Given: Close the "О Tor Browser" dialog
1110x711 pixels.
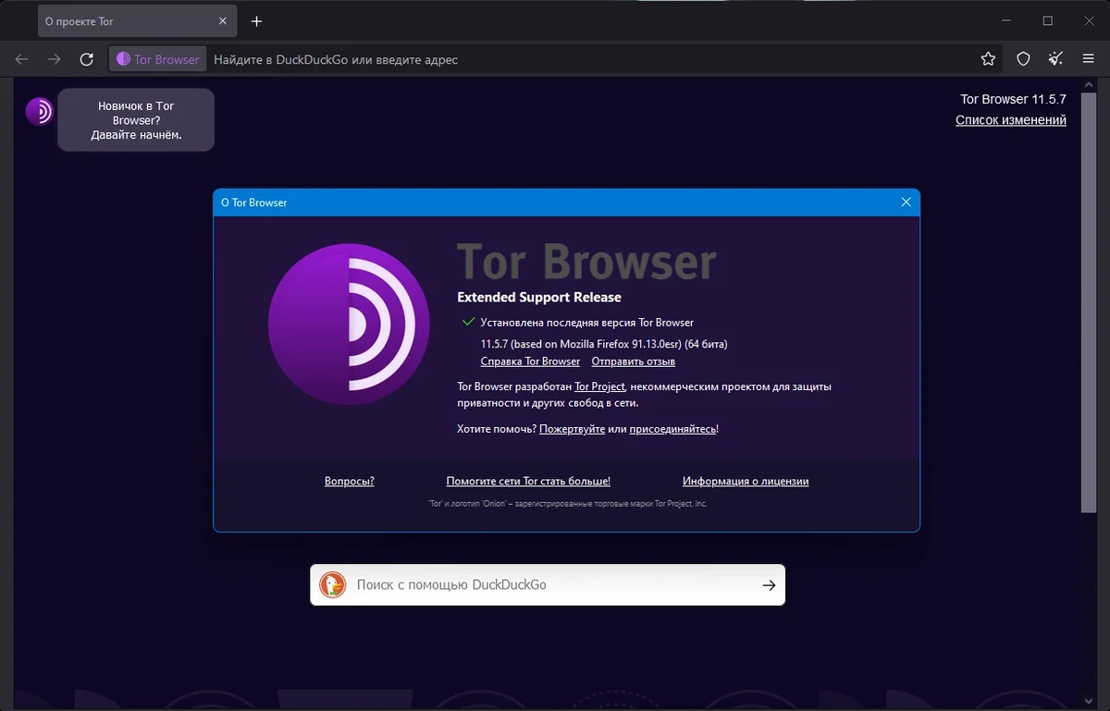Looking at the screenshot, I should (906, 202).
